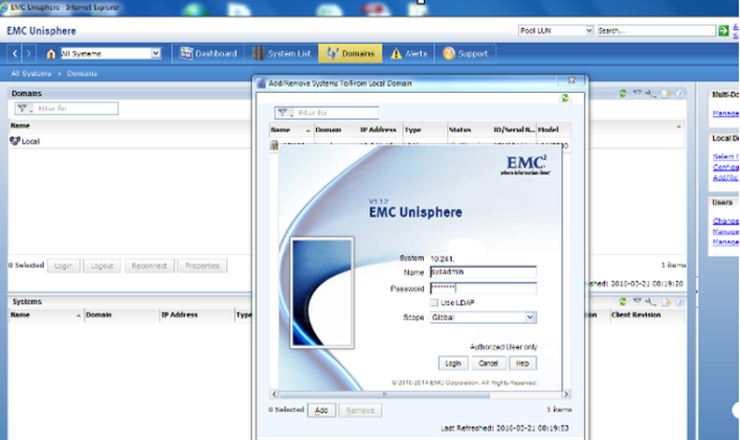The image size is (740, 440).
Task: Click the Domains panel export icon
Action: [x=667, y=93]
